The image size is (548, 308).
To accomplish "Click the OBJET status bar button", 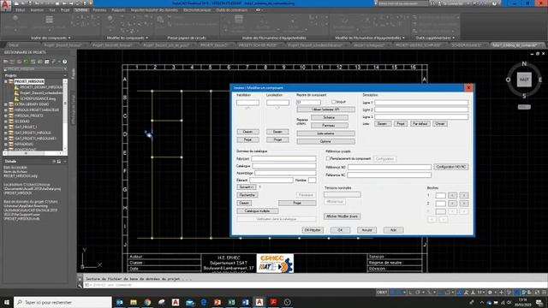I will tap(382, 293).
